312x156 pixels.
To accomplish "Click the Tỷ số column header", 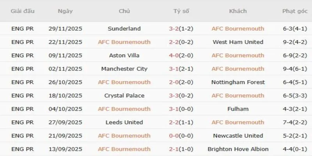I will pos(181,11).
